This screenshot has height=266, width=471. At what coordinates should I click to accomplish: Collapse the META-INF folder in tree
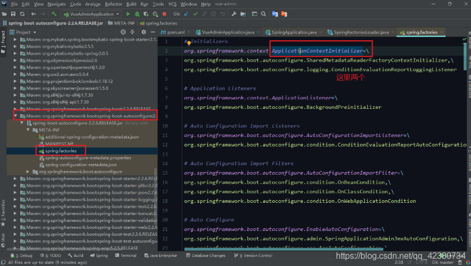[28, 130]
